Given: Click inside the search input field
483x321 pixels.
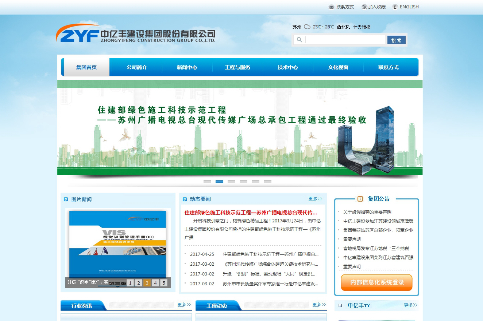Looking at the screenshot, I should pyautogui.click(x=345, y=40).
